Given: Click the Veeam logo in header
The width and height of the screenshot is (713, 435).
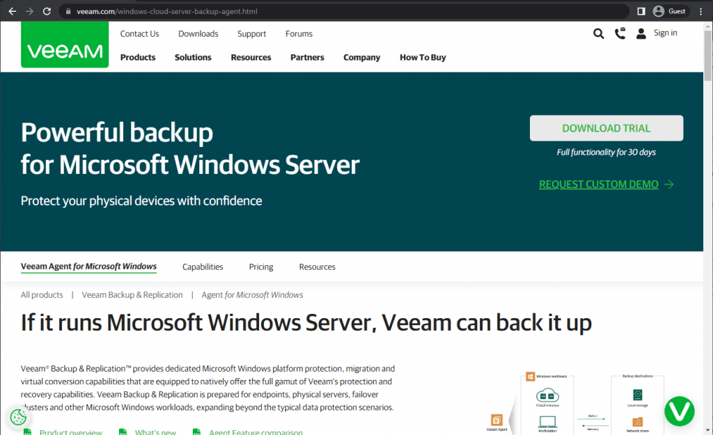Looking at the screenshot, I should click(65, 45).
